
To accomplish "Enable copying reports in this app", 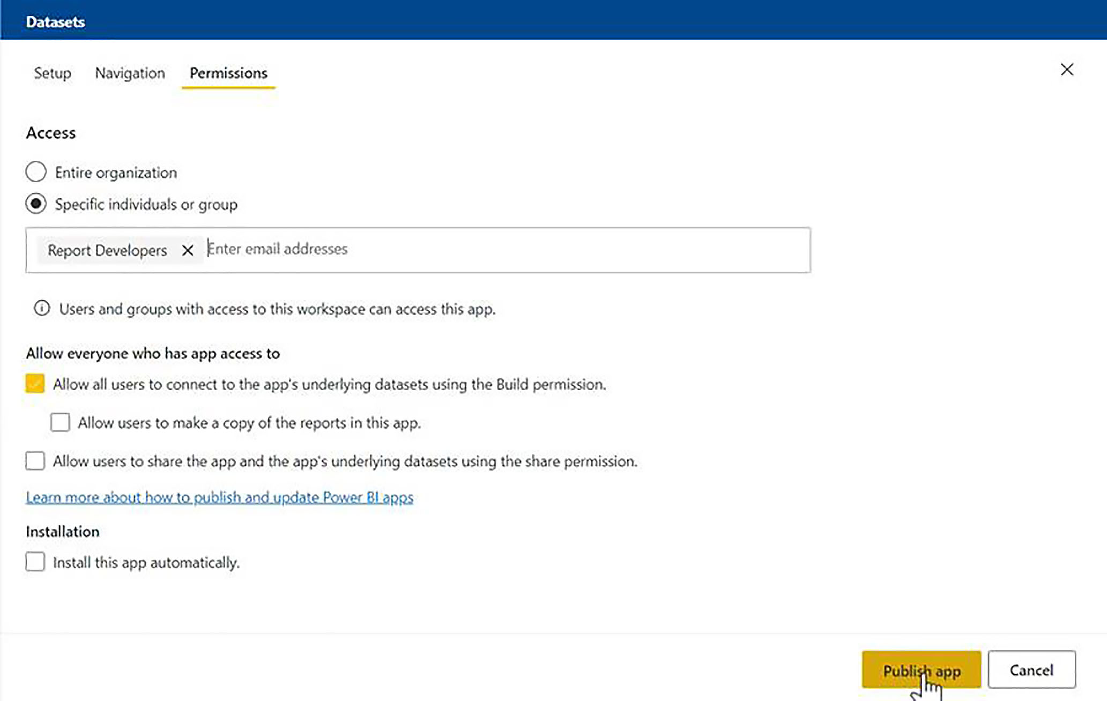I will point(60,422).
